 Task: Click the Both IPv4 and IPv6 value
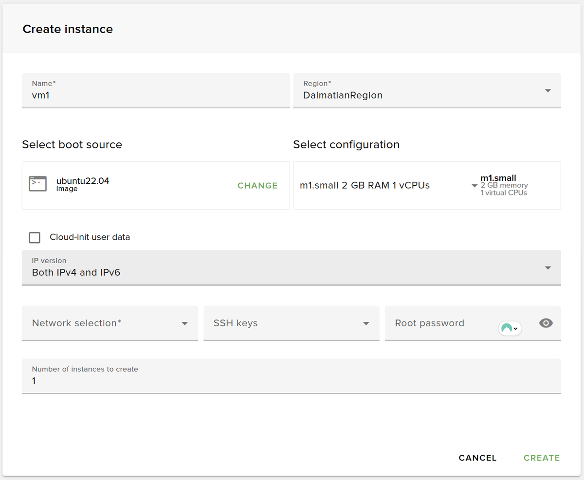pyautogui.click(x=76, y=272)
